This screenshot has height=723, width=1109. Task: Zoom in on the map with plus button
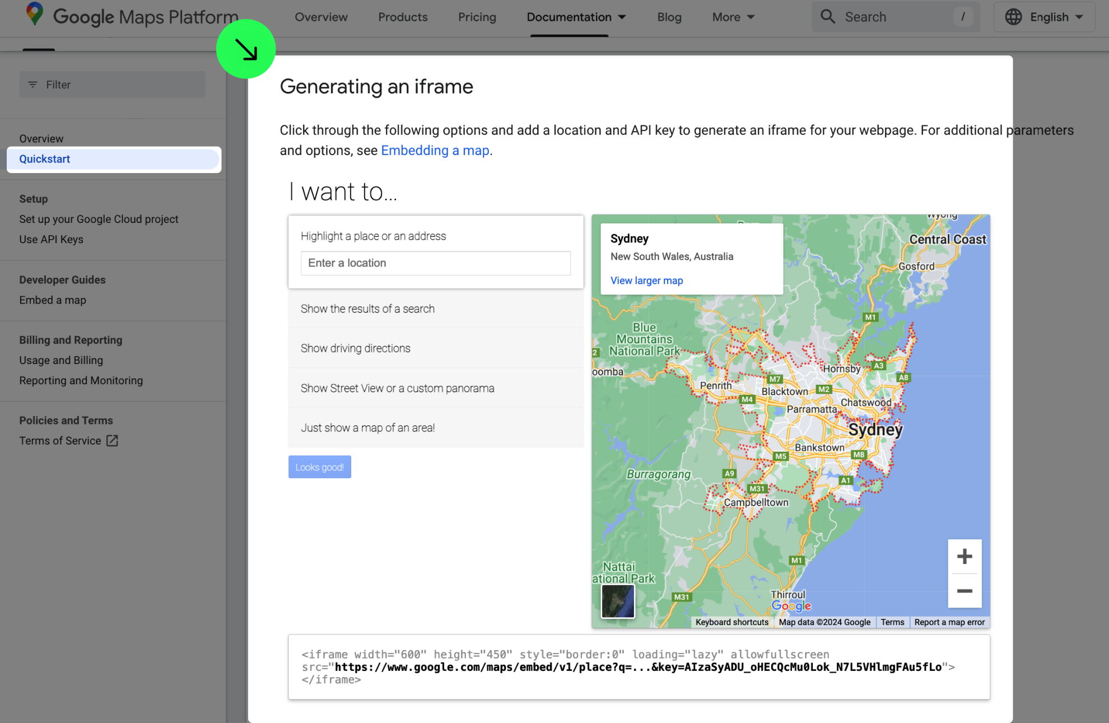coord(964,556)
